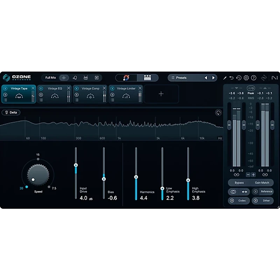Remove the Vintage Tape module
This screenshot has width=280, height=280.
pos(33,88)
